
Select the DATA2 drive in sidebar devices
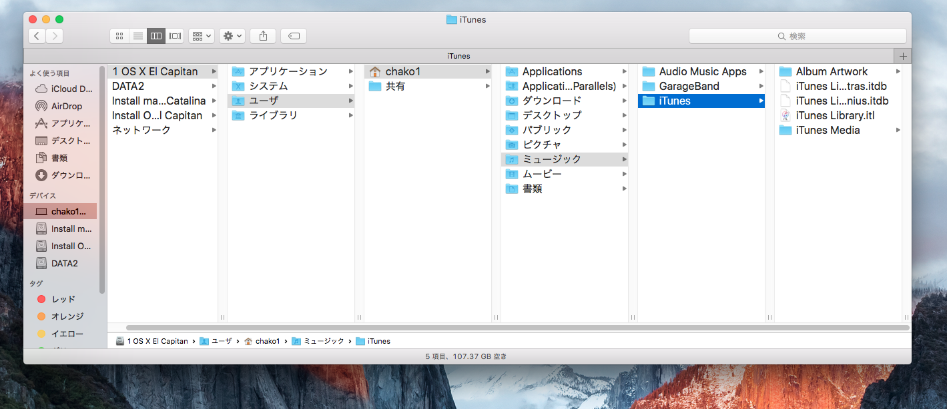[64, 263]
